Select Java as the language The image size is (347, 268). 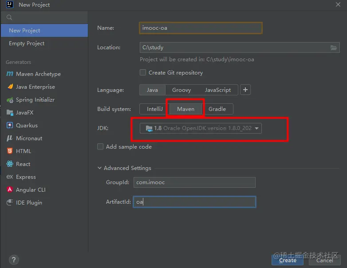click(152, 90)
